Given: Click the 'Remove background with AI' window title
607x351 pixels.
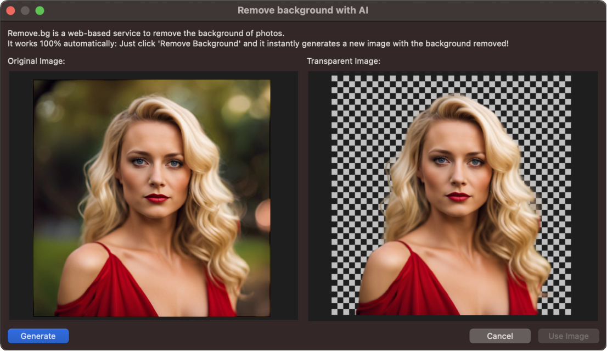Looking at the screenshot, I should 303,10.
